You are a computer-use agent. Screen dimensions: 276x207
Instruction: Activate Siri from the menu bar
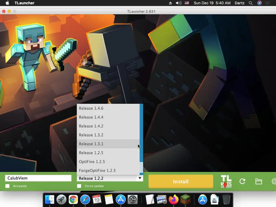[260, 3]
